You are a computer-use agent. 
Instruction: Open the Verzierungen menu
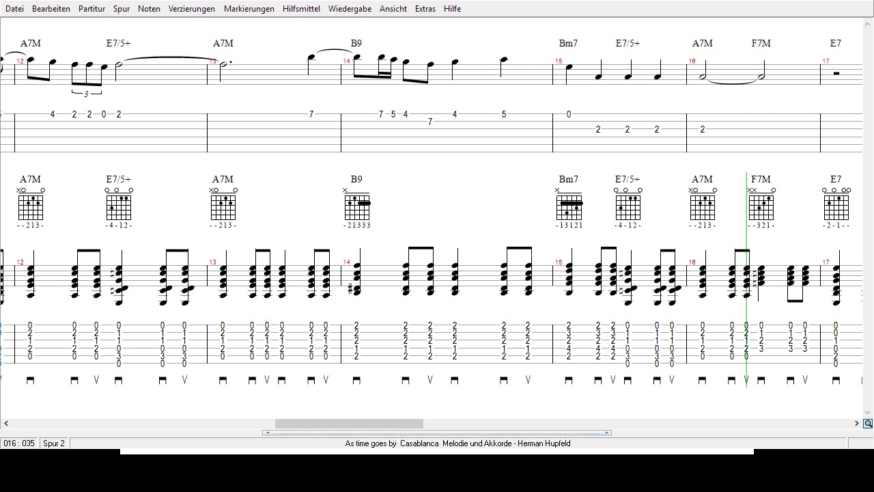[192, 9]
